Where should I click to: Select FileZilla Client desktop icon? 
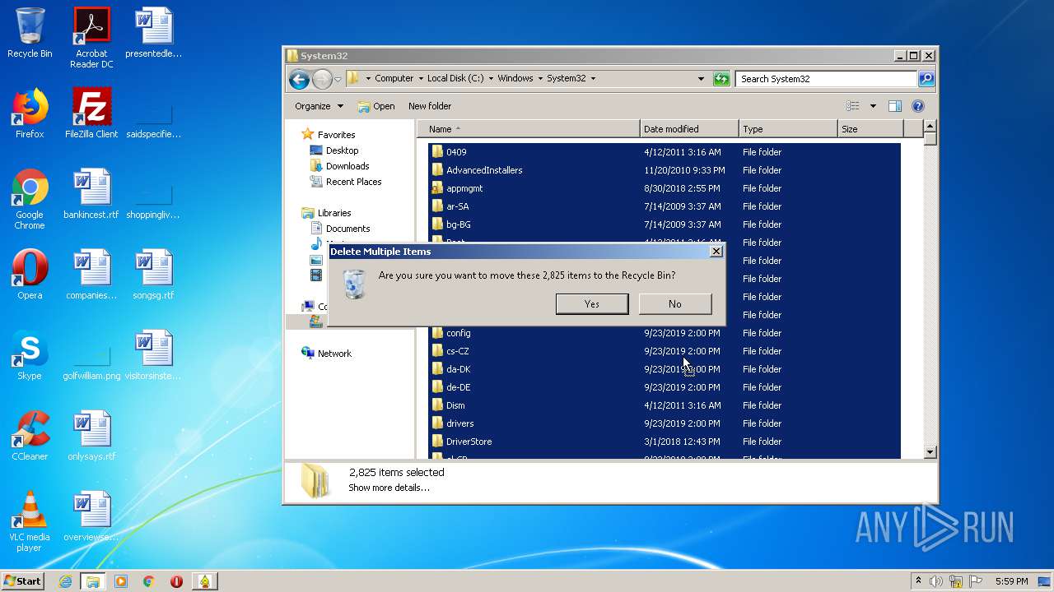[91, 114]
